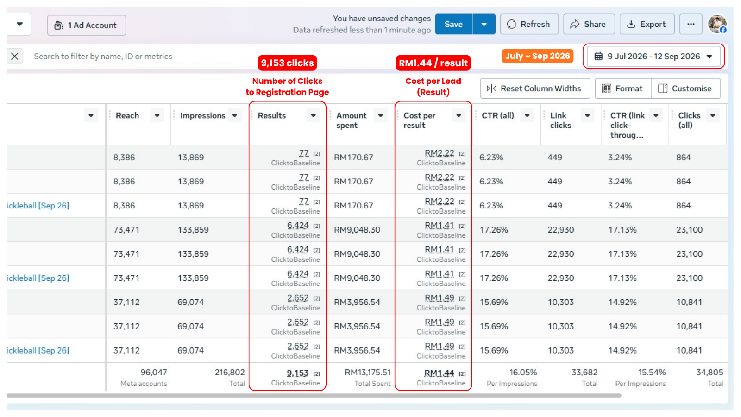Click the Refresh circular arrow icon

(x=511, y=24)
